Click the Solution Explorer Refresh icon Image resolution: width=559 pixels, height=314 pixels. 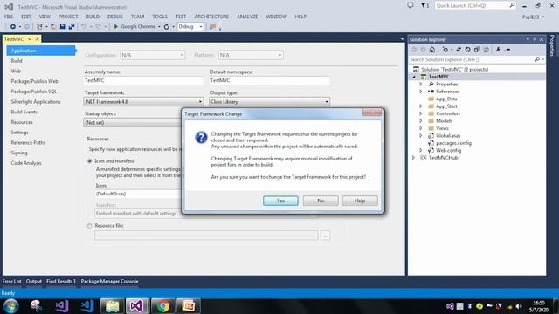point(467,50)
